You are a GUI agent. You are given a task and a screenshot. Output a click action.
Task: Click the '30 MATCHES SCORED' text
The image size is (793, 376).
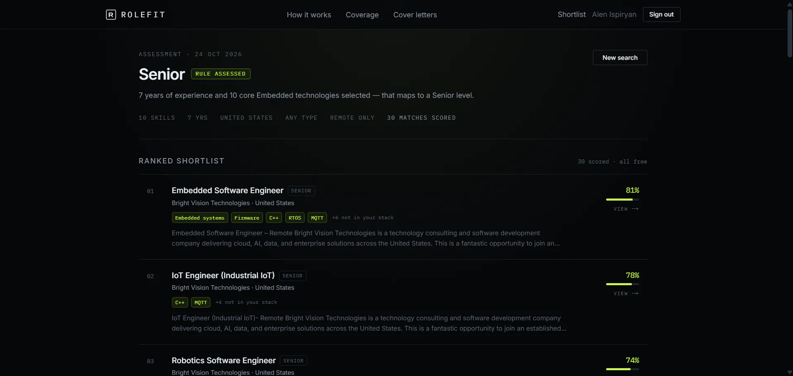coord(421,118)
